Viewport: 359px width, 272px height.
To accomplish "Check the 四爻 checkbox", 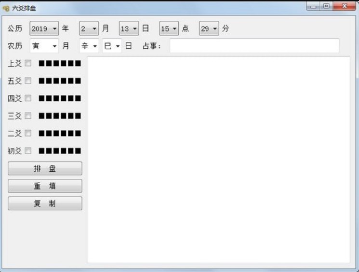I will 28,98.
